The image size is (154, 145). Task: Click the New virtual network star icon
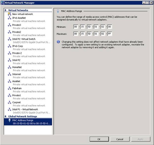pos(10,14)
